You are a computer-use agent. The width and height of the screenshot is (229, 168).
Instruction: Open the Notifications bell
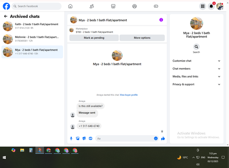point(211,6)
